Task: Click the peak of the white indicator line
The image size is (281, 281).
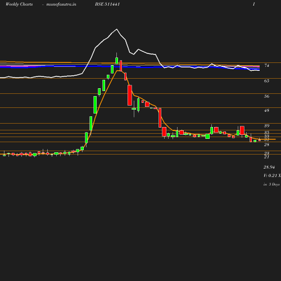Action: click(117, 29)
